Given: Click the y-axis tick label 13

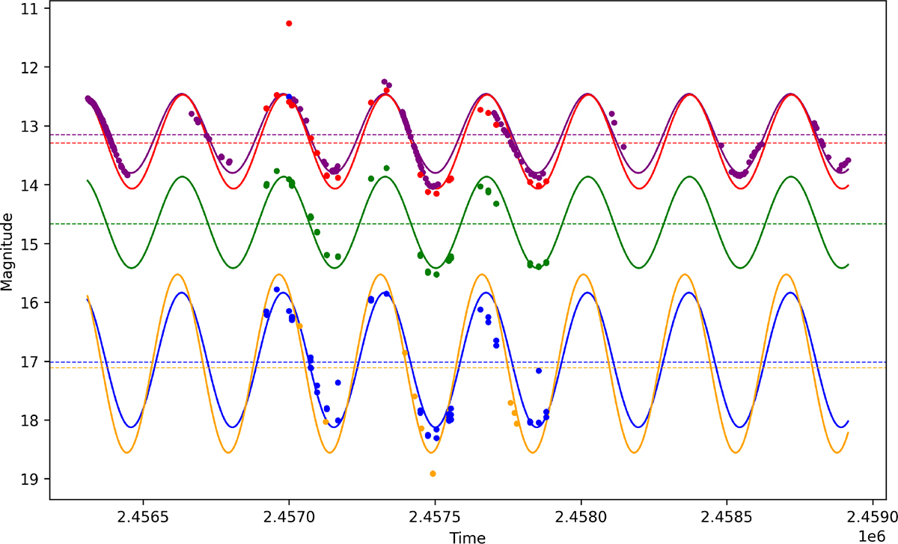Looking at the screenshot, I should click(x=33, y=126).
